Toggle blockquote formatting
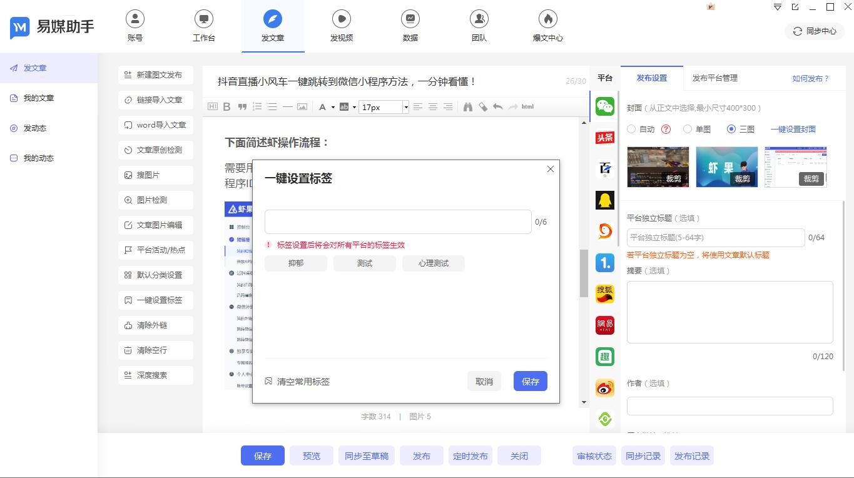 (x=241, y=106)
